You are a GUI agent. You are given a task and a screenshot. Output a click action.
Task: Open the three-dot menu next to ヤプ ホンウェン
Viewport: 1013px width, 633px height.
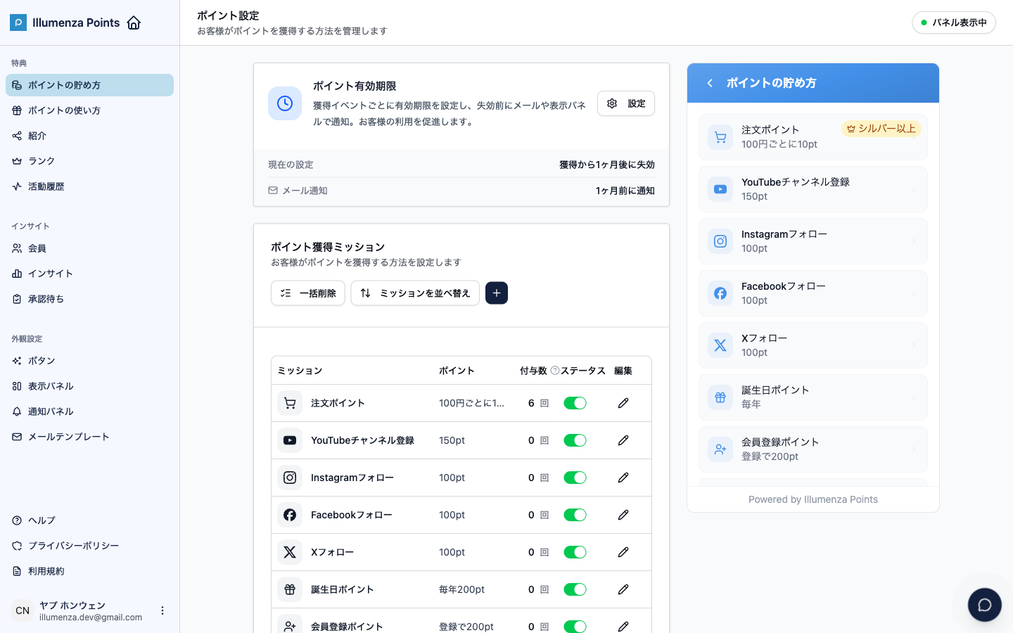click(x=163, y=610)
